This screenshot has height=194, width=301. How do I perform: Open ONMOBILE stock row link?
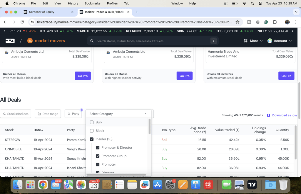click(x=14, y=149)
